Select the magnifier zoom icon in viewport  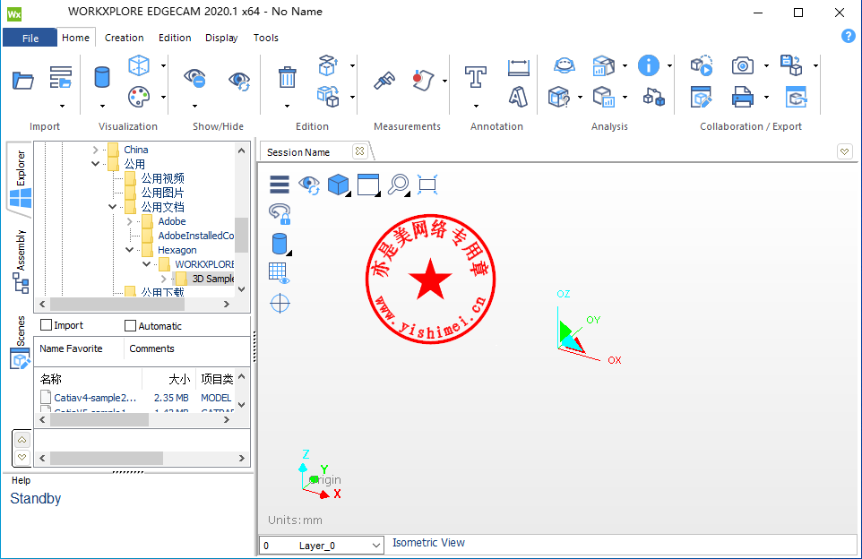[x=399, y=185]
